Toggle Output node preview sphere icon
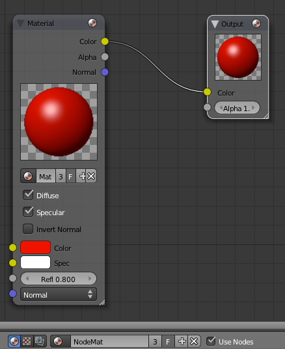Screen dimensions: 285x349 coord(256,23)
